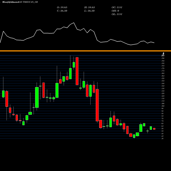Click the close price 'C: 56.50'
The image size is (171, 171).
[x=62, y=11]
